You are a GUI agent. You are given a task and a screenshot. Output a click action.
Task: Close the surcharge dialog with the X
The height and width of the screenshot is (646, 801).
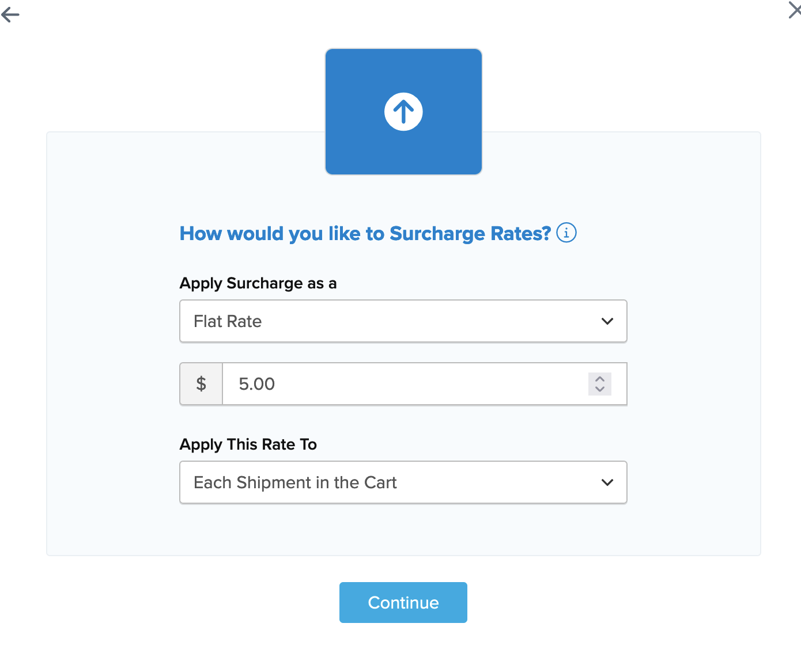coord(795,10)
